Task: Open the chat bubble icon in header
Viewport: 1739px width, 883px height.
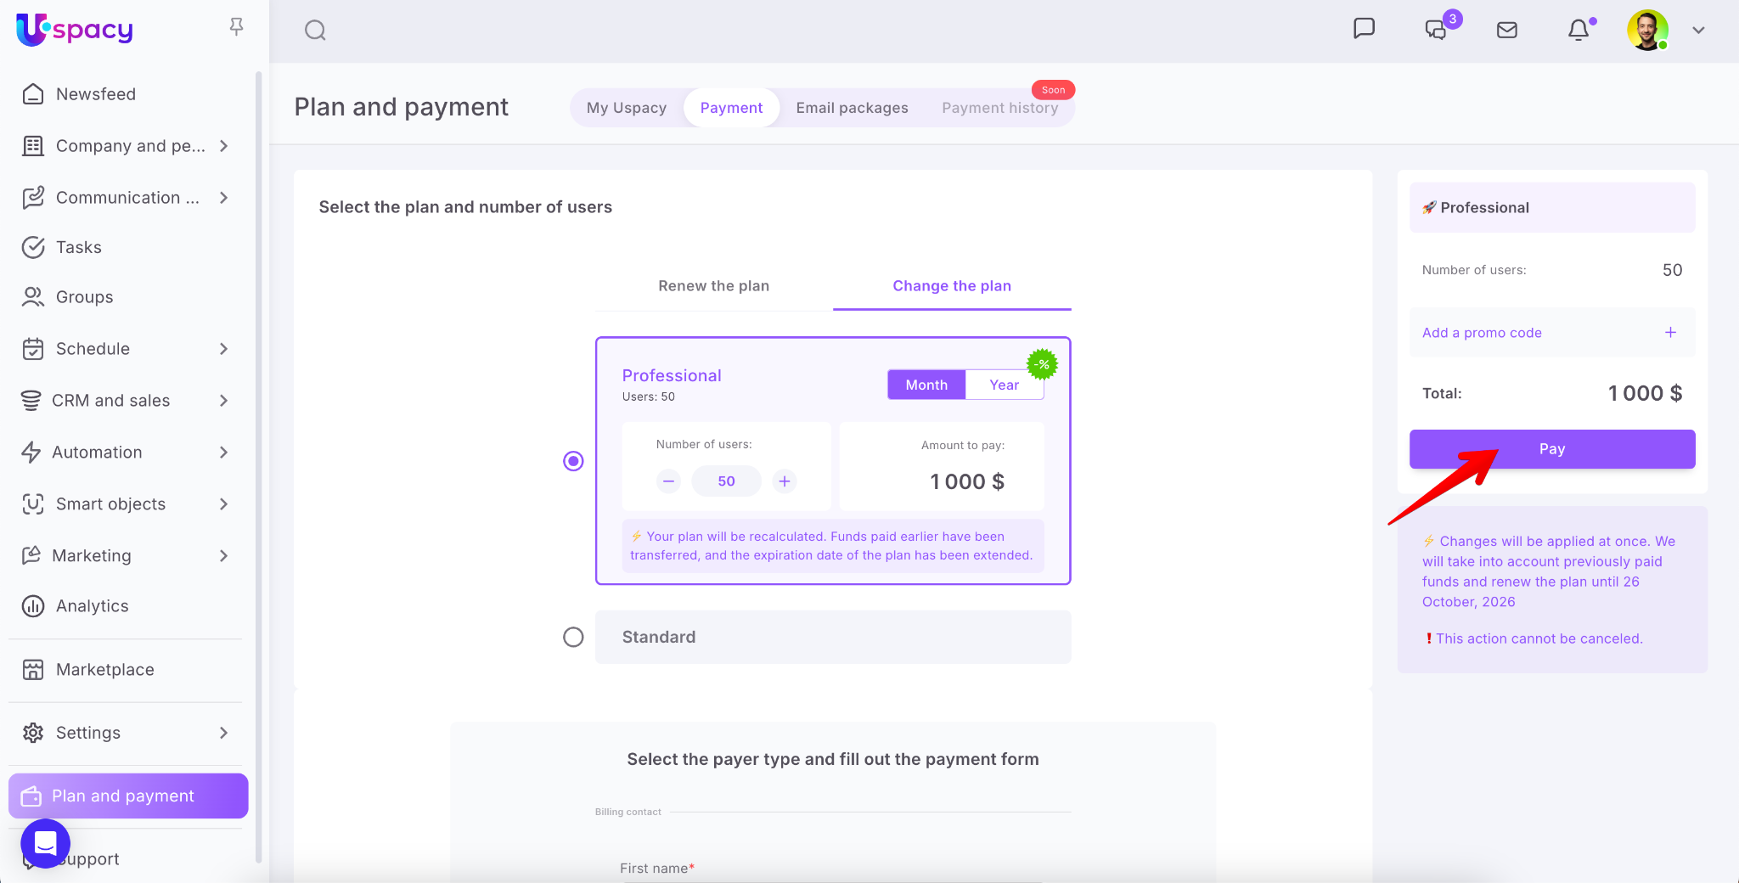Action: coord(1364,29)
